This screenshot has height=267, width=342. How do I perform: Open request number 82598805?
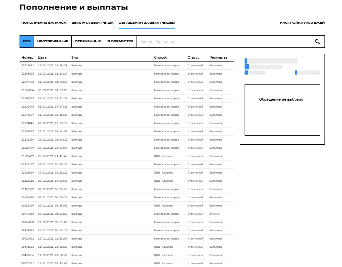pyautogui.click(x=127, y=74)
